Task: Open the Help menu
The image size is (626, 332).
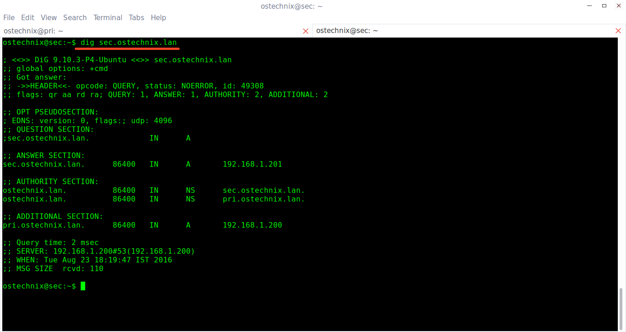Action: pos(158,17)
